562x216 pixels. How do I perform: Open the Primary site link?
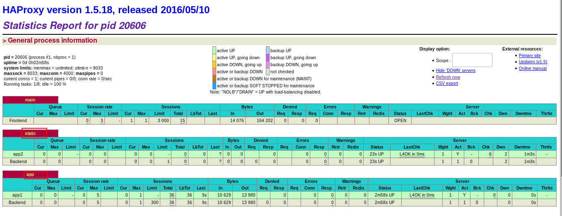(530, 55)
